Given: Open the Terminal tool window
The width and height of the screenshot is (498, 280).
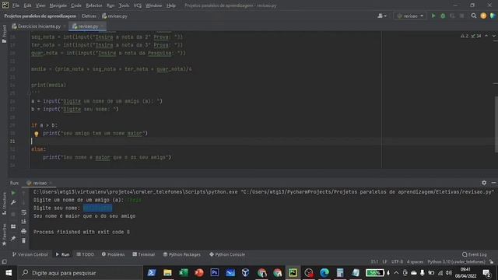Looking at the screenshot, I should (x=143, y=254).
